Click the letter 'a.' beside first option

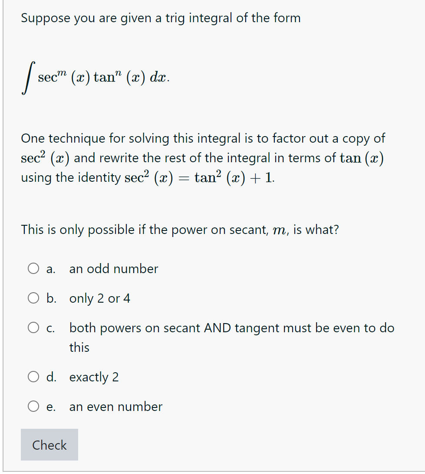pyautogui.click(x=50, y=268)
